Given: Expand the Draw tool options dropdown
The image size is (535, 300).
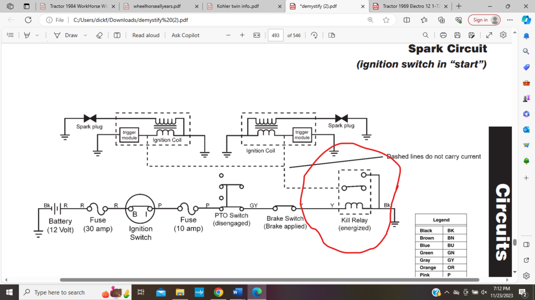Looking at the screenshot, I should [x=85, y=35].
